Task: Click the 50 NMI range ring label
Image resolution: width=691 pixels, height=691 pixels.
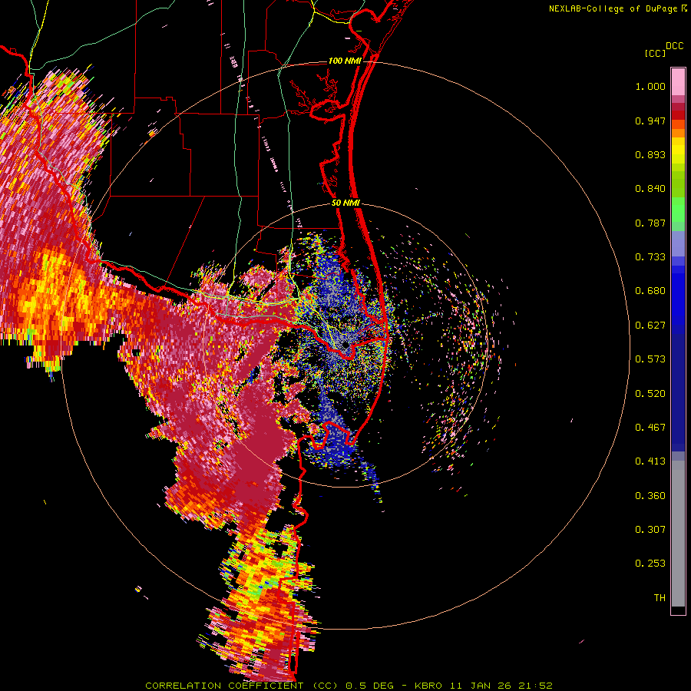Action: [x=345, y=203]
